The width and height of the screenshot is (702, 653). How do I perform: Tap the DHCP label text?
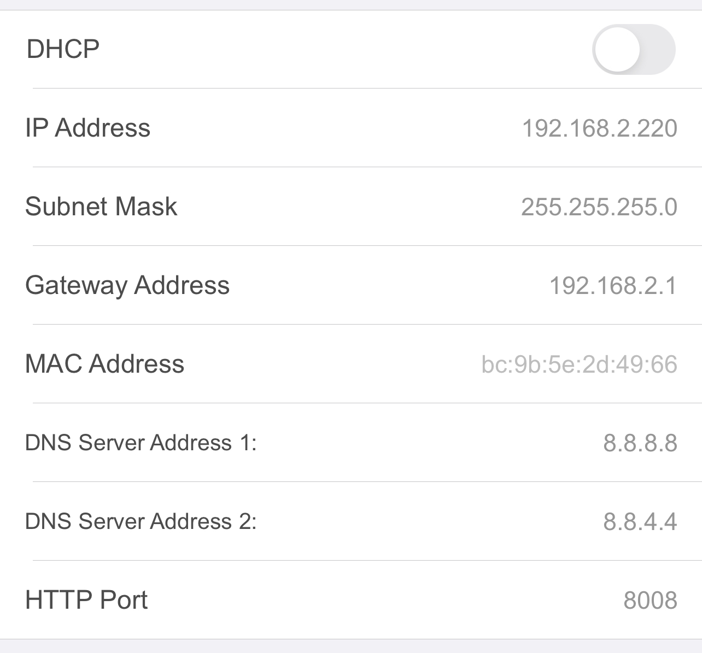pyautogui.click(x=63, y=49)
